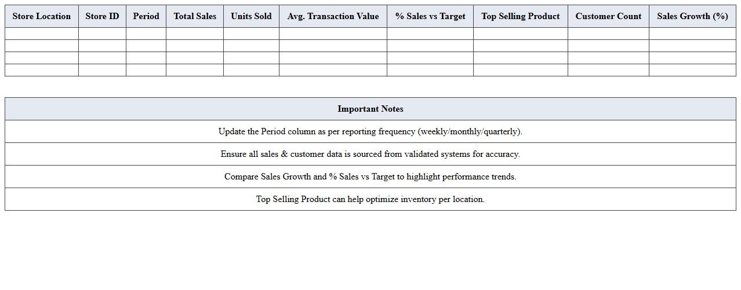Select the note about optimizing inventory
Image resolution: width=741 pixels, height=290 pixels.
click(370, 199)
